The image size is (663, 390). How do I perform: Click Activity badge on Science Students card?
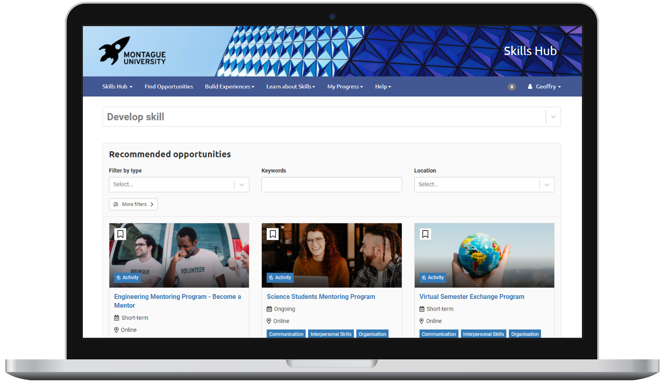[x=280, y=277]
